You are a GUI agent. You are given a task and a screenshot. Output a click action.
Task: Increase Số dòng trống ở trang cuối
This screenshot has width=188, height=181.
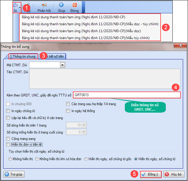(84, 131)
